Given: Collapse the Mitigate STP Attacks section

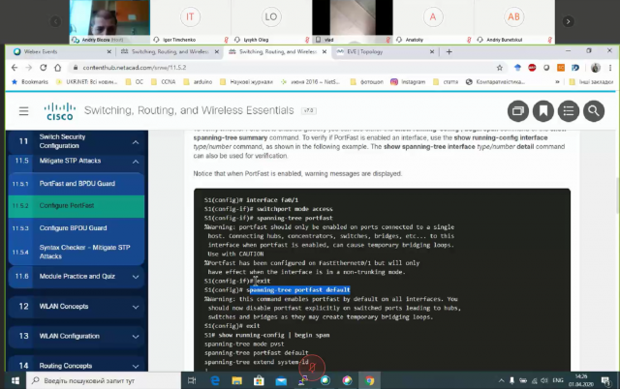Looking at the screenshot, I should click(134, 159).
